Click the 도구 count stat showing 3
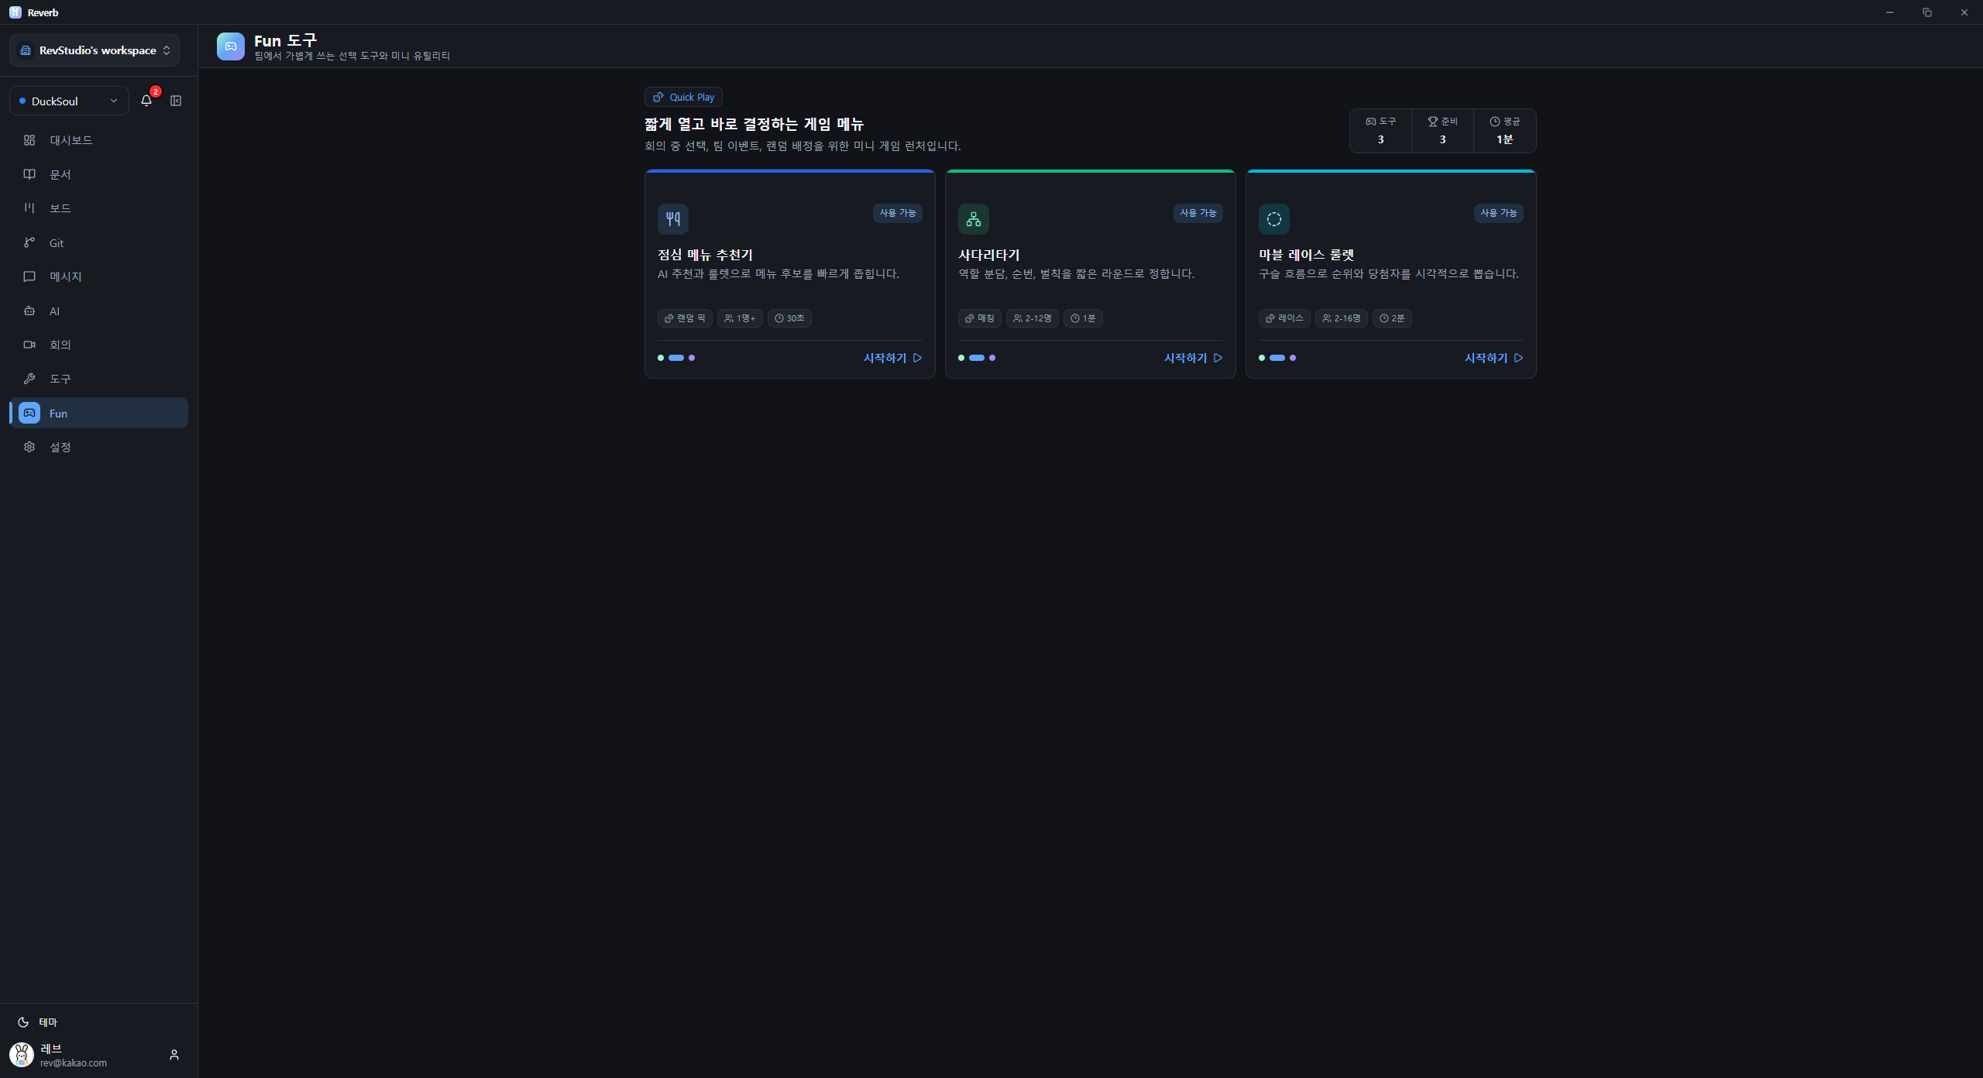 [x=1380, y=131]
